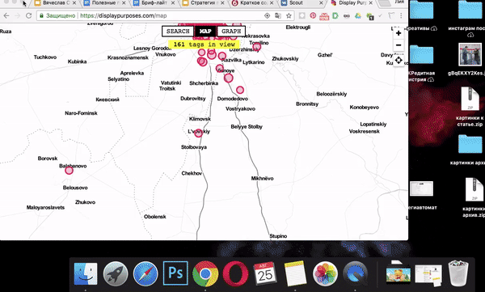
Task: Open Launchpad rocket icon in Dock
Action: point(116,273)
